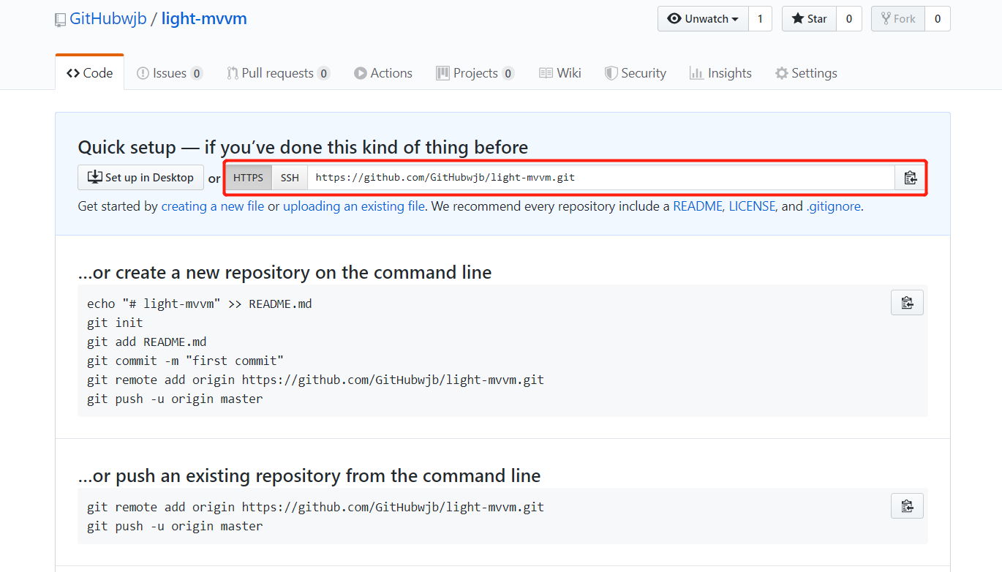Click the Pull requests count badge

(324, 73)
